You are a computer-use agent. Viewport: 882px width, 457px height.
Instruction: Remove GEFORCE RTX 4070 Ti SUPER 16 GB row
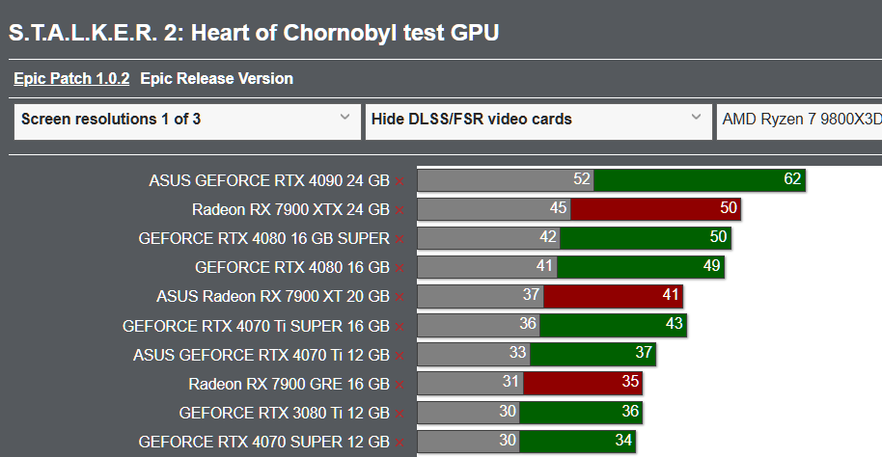pos(400,327)
